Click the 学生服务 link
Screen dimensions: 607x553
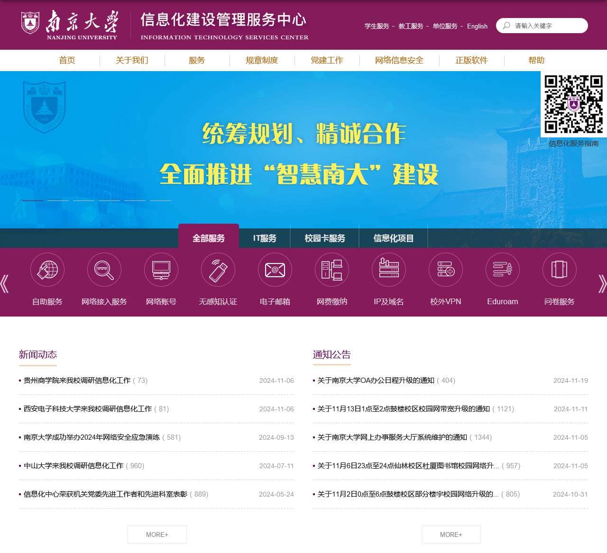pos(377,26)
